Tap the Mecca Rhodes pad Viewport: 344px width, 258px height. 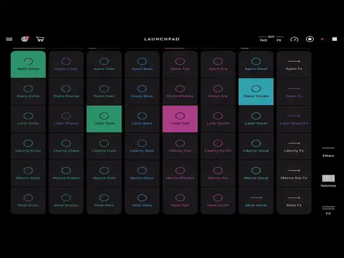[180, 174]
